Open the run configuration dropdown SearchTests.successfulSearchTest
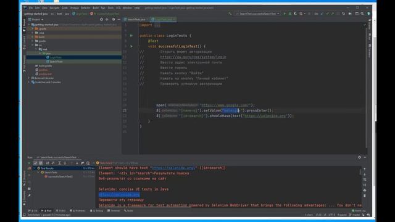Screen dimensions: 395x222 pos(257,14)
